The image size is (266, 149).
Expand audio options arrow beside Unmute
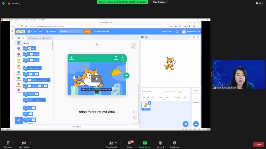[x=14, y=143]
